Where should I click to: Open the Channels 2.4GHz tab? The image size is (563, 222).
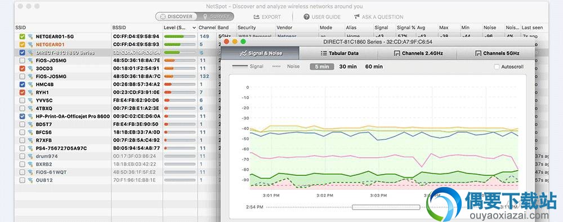418,53
